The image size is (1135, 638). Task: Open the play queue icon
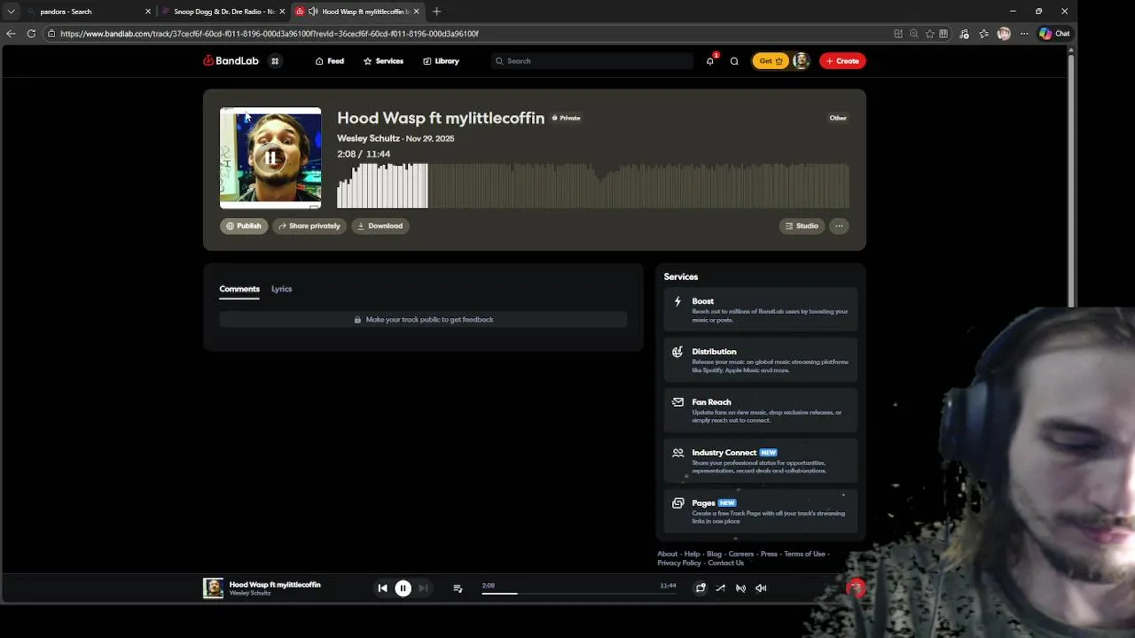click(x=458, y=587)
